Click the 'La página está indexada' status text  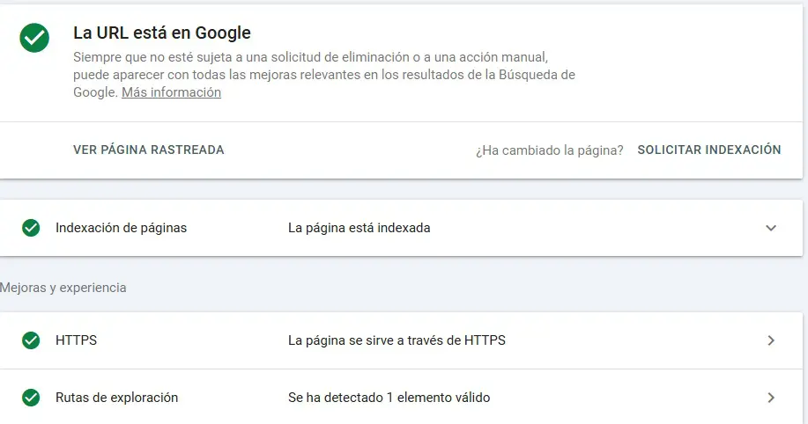click(x=359, y=228)
